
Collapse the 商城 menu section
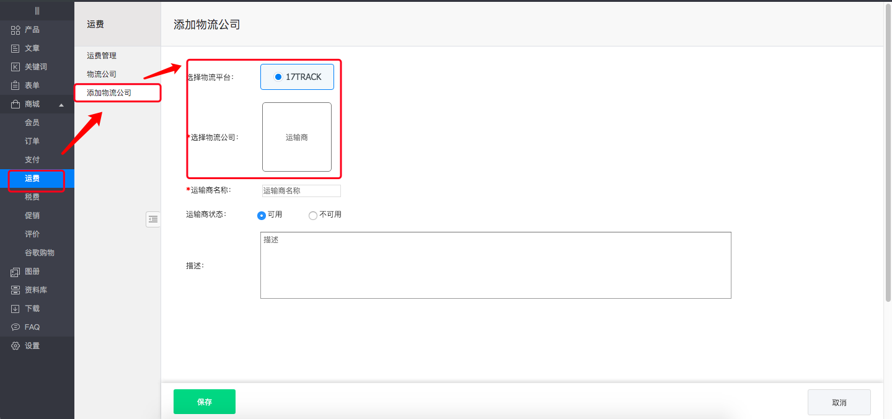(61, 104)
